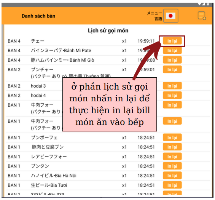
Task: Click In lại for ブンチャー order
Action: pyautogui.click(x=172, y=69)
